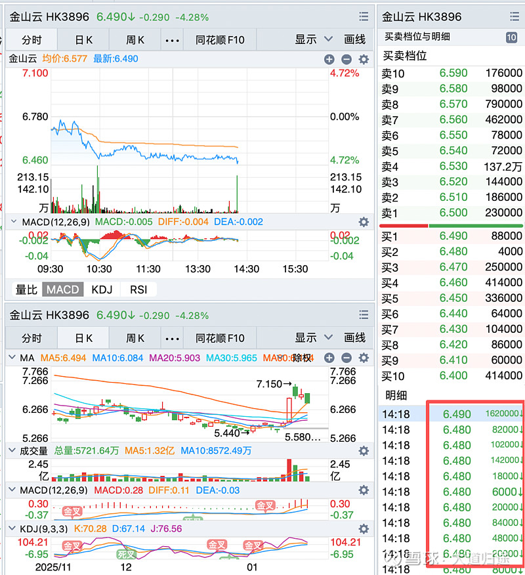The width and height of the screenshot is (525, 575).
Task: Open list menu icon in daily chart header
Action: pyautogui.click(x=364, y=314)
